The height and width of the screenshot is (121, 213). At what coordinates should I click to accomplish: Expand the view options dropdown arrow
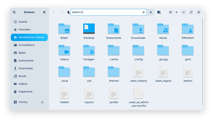[x=177, y=12]
